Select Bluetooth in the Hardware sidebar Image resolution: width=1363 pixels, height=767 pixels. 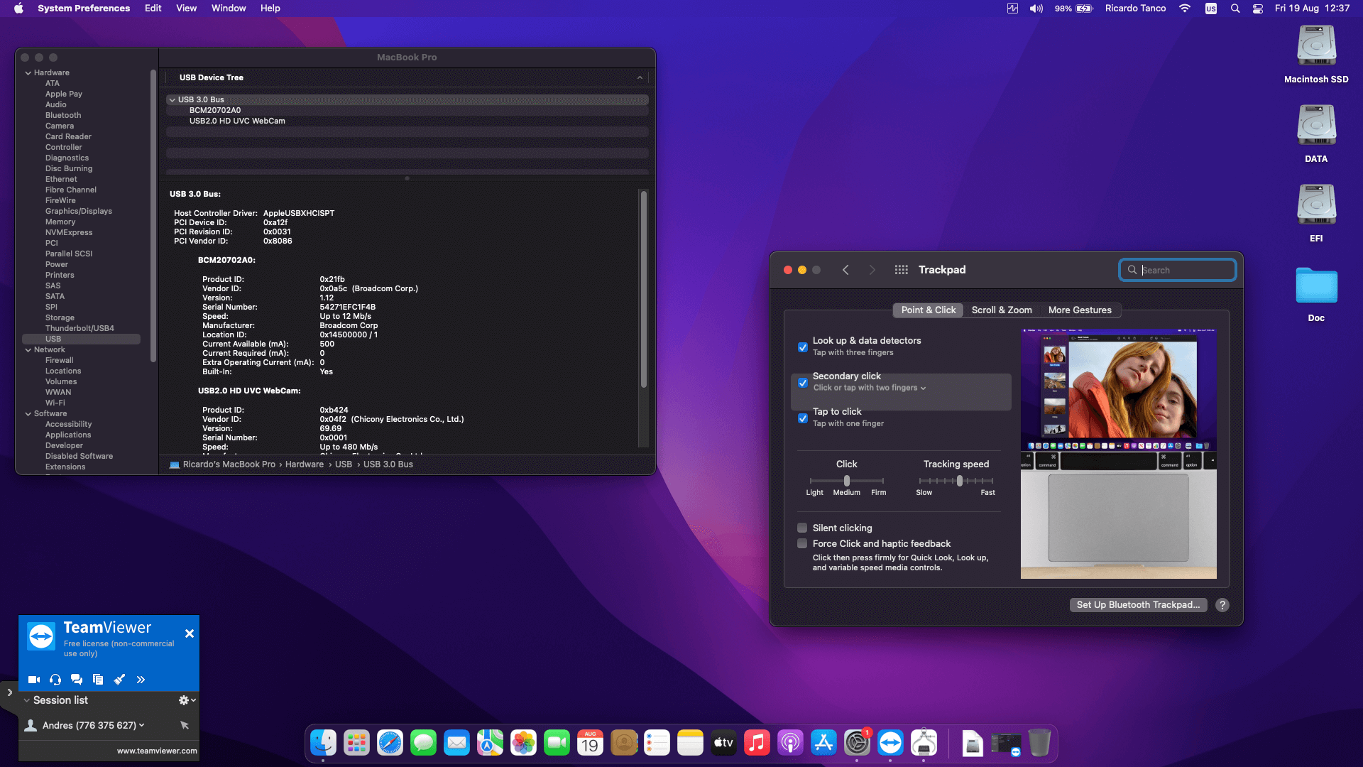click(62, 114)
